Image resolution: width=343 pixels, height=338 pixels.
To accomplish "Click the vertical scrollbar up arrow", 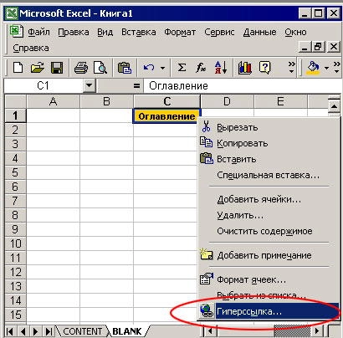I will (334, 106).
